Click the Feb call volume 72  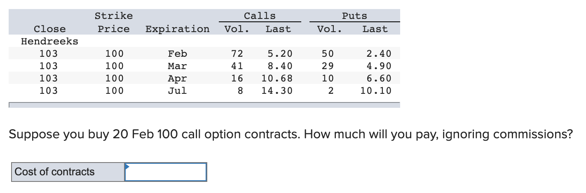point(237,53)
